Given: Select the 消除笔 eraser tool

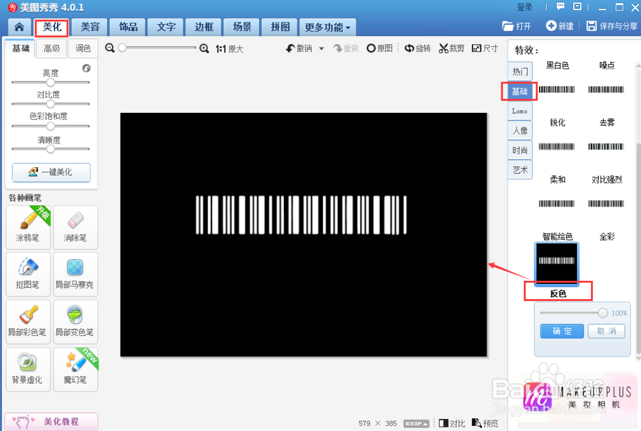Looking at the screenshot, I should click(x=75, y=227).
